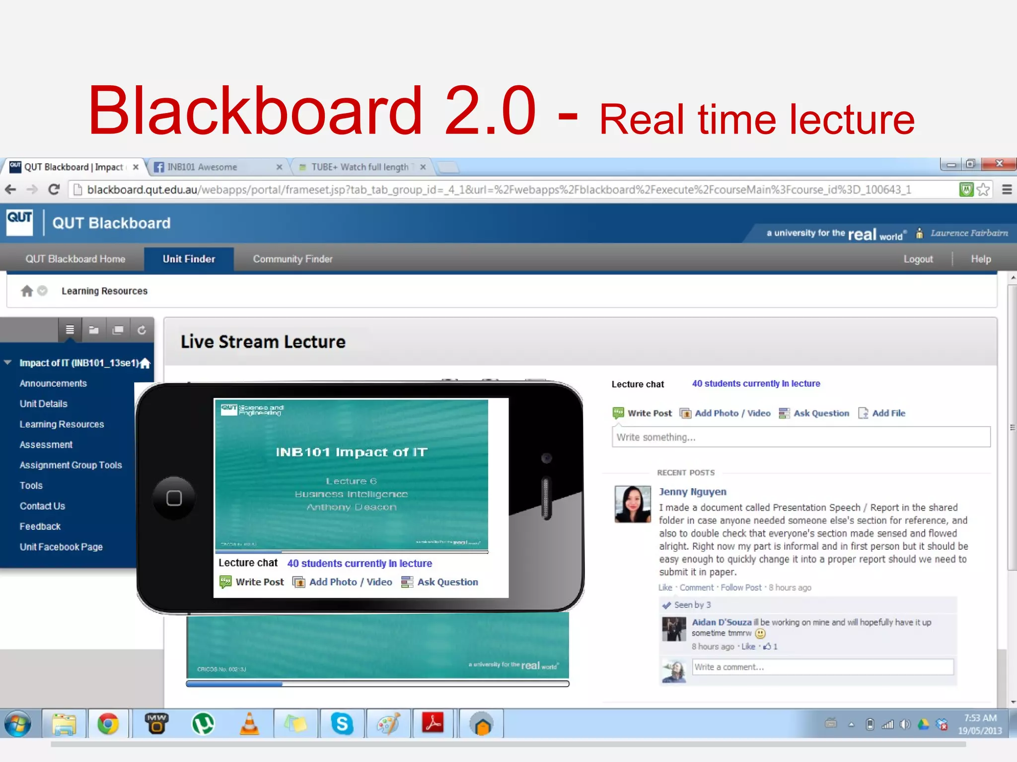The width and height of the screenshot is (1017, 762).
Task: Open the breadcrumb dropdown arrow beside home
Action: point(43,291)
